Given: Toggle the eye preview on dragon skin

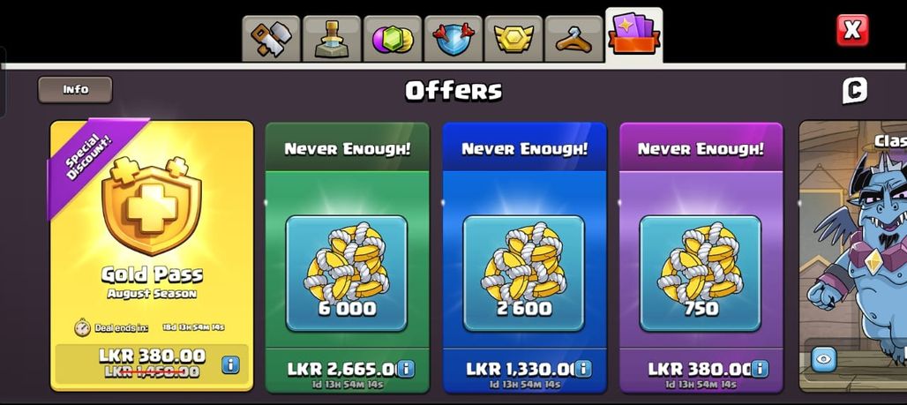Looking at the screenshot, I should point(824,359).
